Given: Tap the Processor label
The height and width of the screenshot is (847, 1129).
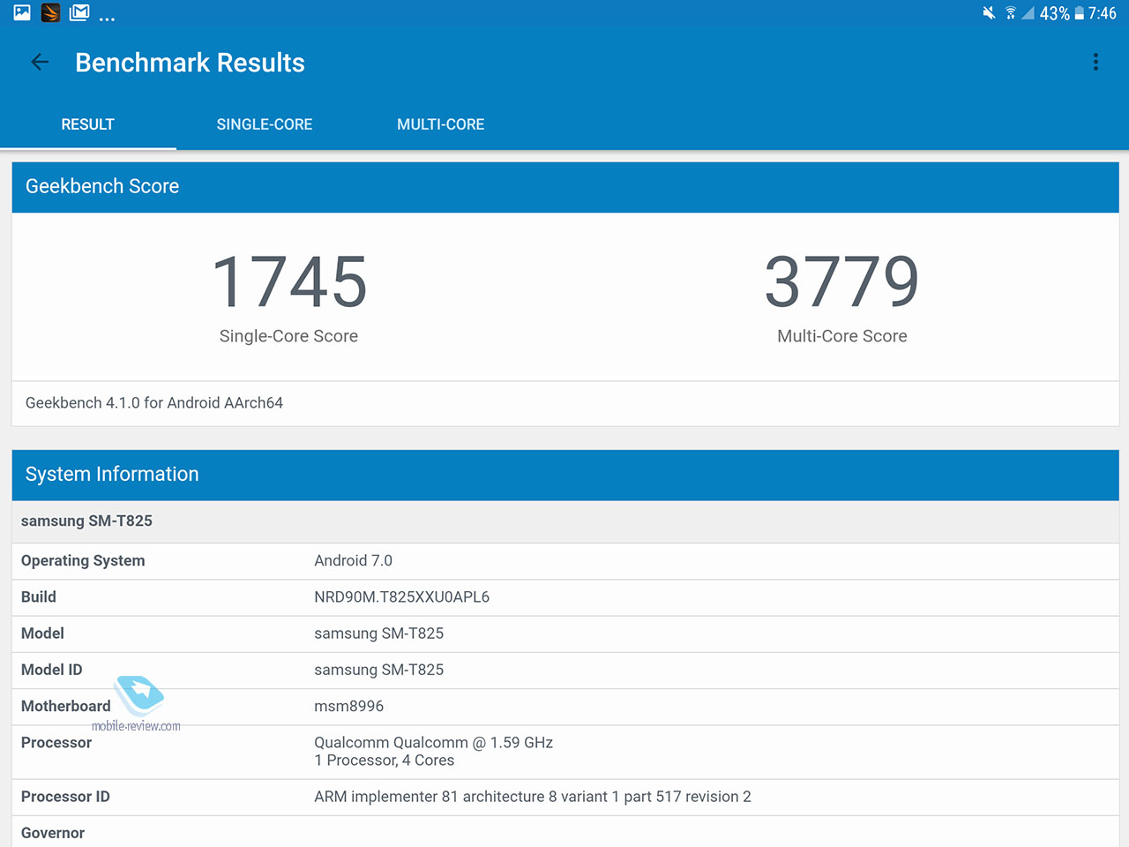Looking at the screenshot, I should point(56,743).
